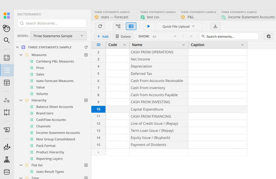This screenshot has height=179, width=276.
Task: Collapse the Code column
Action: pyautogui.click(x=125, y=45)
